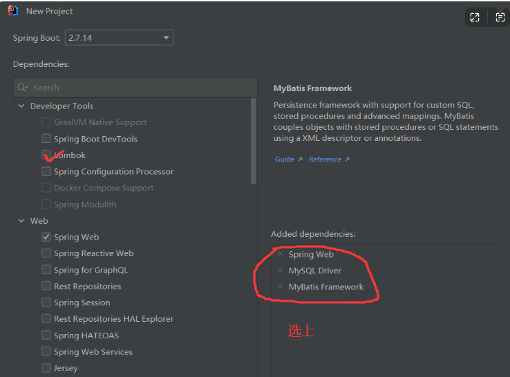This screenshot has height=377, width=510.
Task: Tick the Lombok checkbox
Action: [x=46, y=155]
